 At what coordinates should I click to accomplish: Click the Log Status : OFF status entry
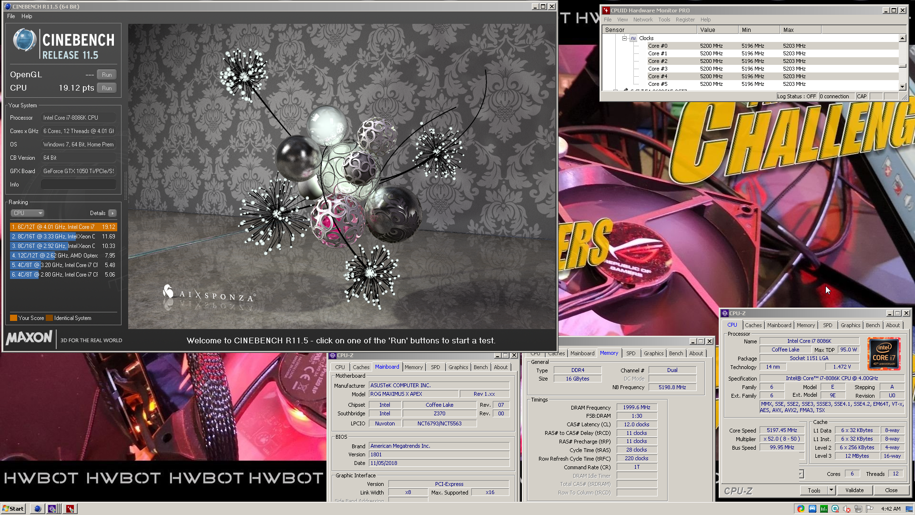796,96
